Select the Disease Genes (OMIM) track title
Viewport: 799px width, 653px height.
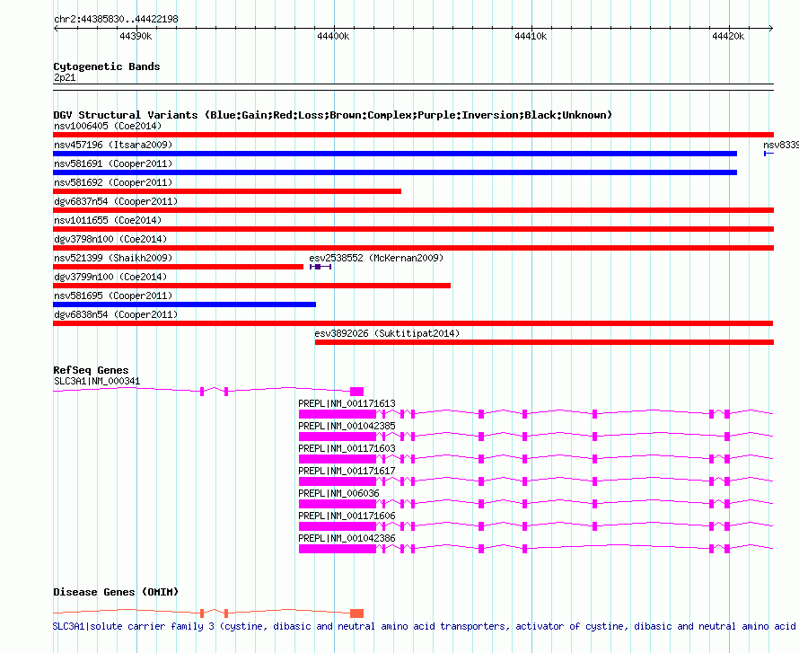[x=116, y=592]
